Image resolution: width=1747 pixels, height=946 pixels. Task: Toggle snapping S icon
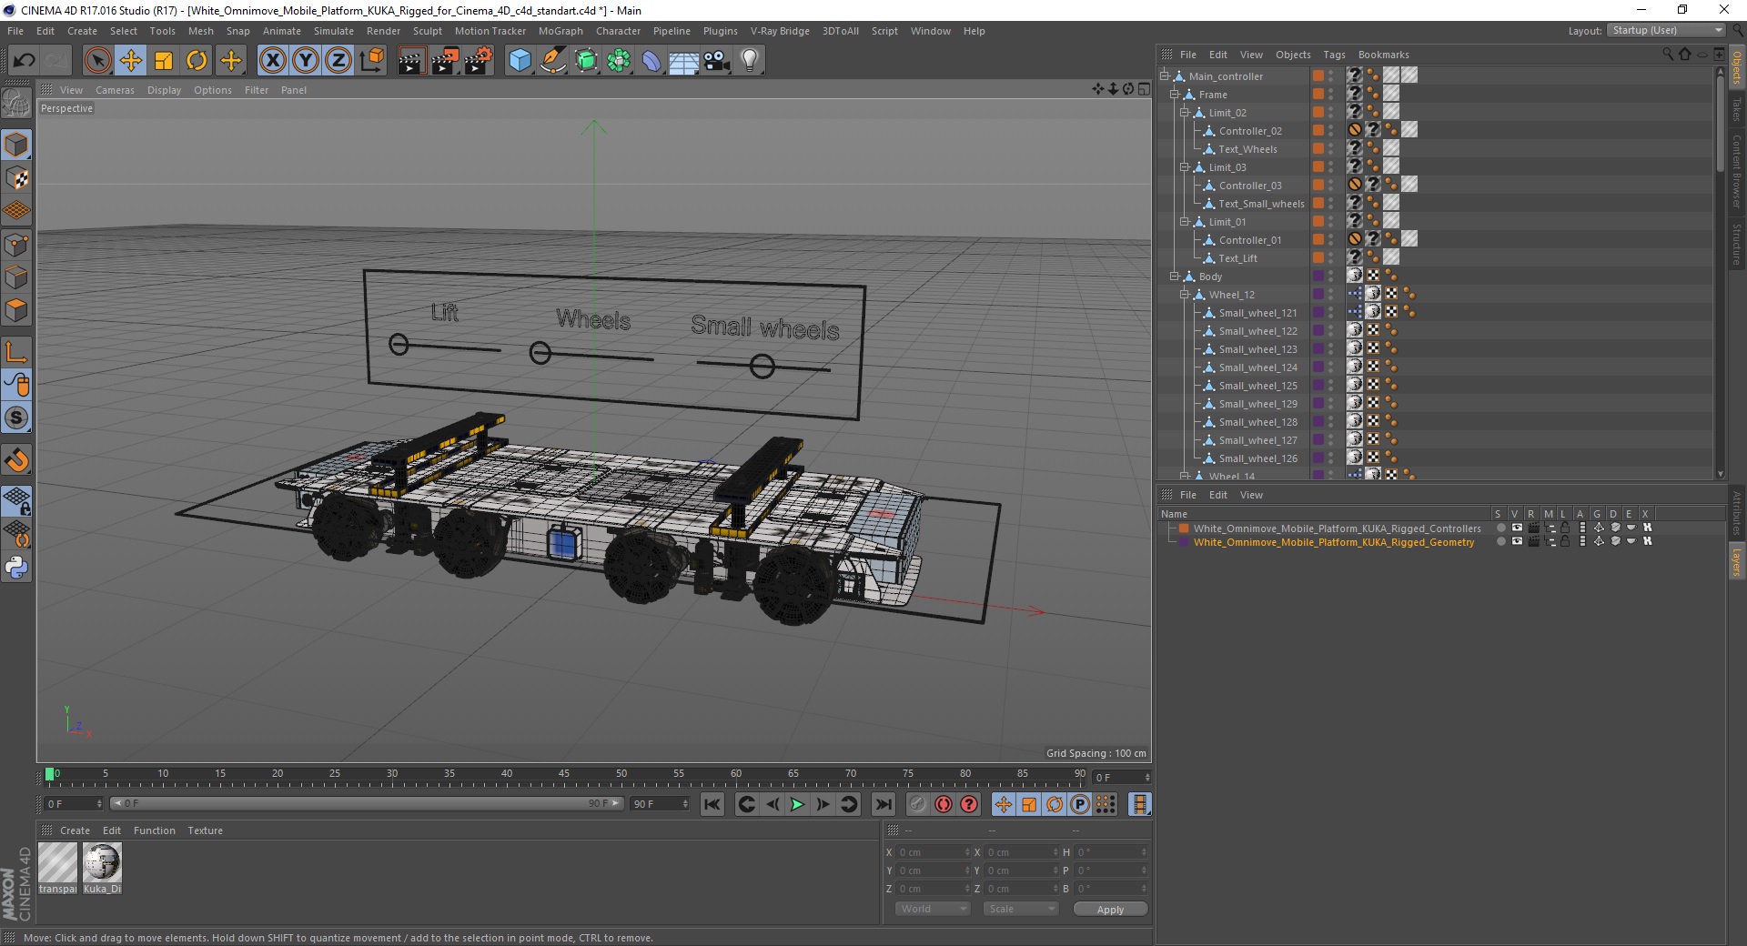point(16,418)
